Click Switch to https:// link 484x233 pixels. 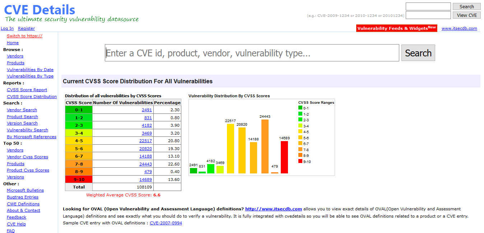tap(24, 36)
